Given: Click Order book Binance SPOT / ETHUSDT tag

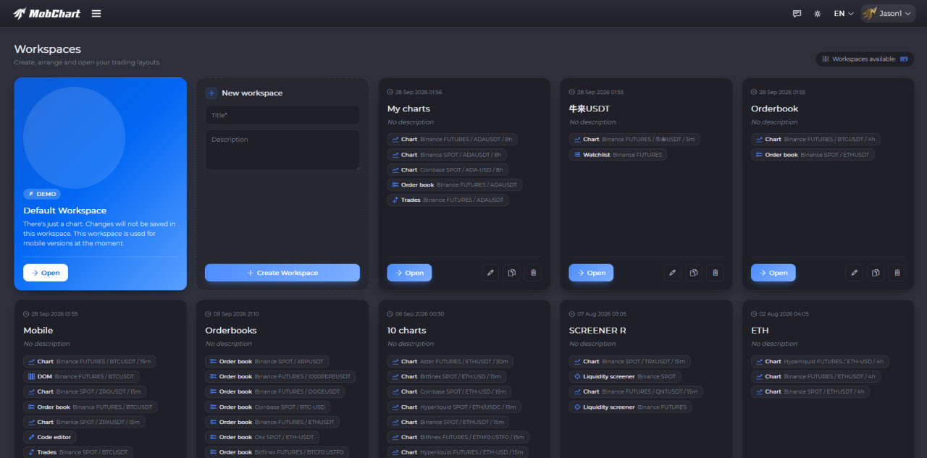Looking at the screenshot, I should pos(813,155).
